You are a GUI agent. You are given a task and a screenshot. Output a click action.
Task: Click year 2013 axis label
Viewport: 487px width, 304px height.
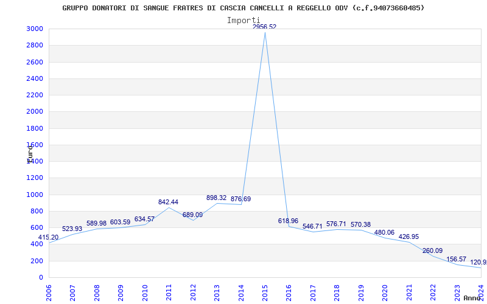(x=217, y=292)
